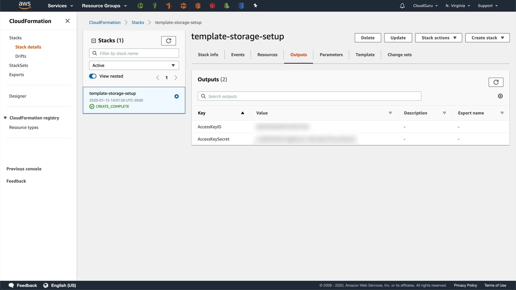The width and height of the screenshot is (516, 290).
Task: Go to next page of stacks
Action: click(176, 78)
